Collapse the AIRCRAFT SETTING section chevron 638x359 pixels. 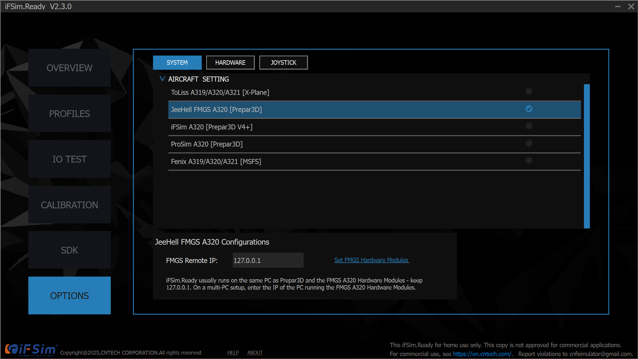[162, 79]
